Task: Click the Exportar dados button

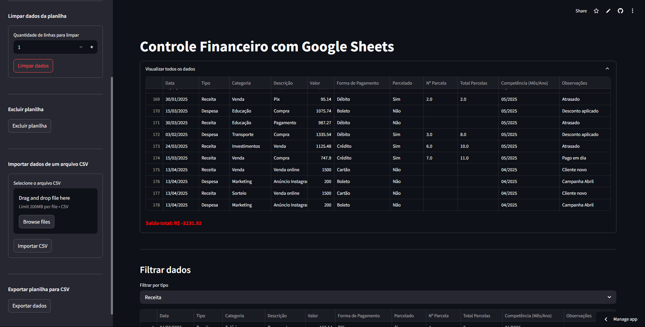Action: point(30,306)
